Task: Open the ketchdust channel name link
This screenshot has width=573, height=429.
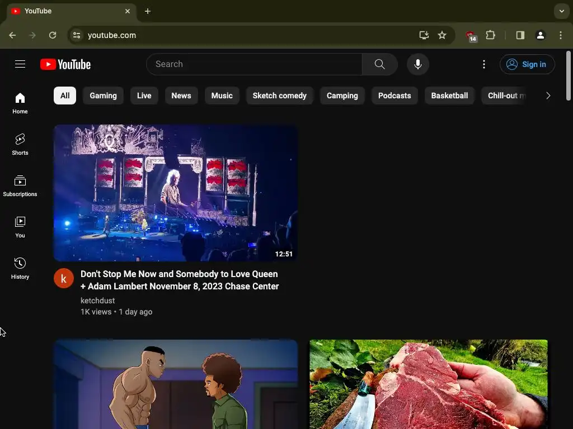Action: click(x=97, y=301)
